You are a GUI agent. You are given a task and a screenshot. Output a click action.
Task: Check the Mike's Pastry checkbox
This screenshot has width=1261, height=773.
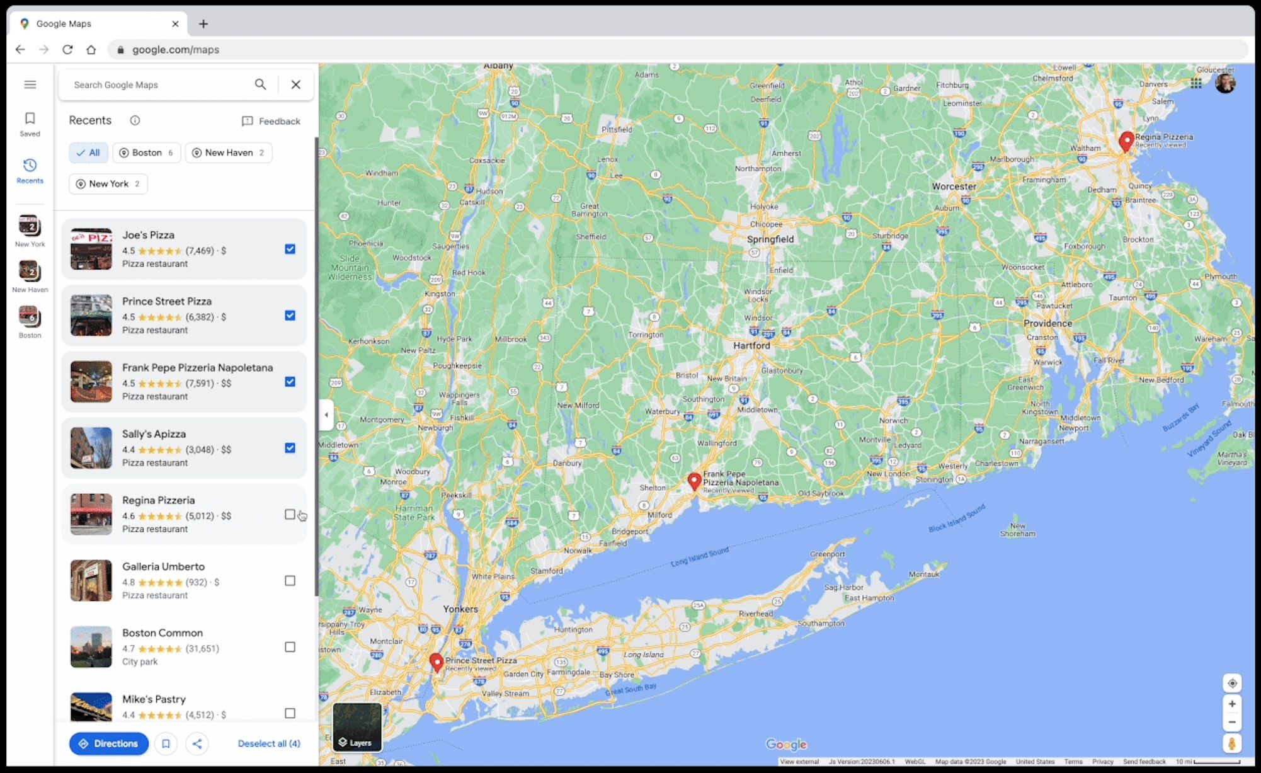tap(290, 713)
